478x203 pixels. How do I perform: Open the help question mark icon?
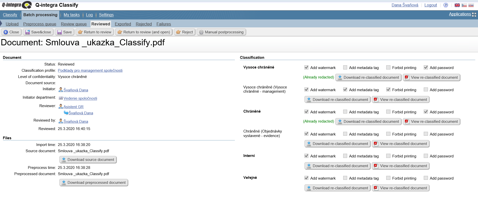(445, 5)
